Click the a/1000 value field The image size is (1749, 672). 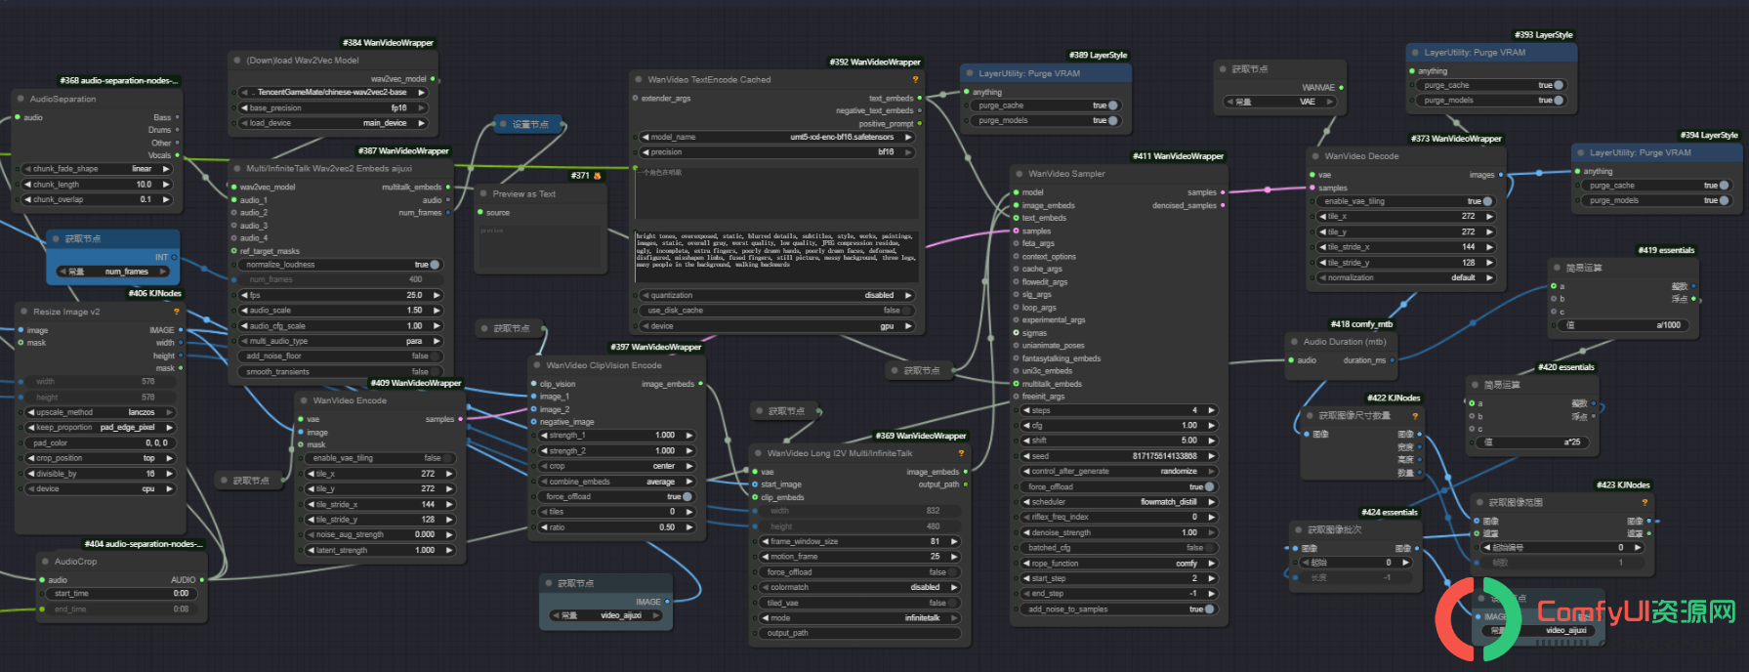(x=1623, y=325)
